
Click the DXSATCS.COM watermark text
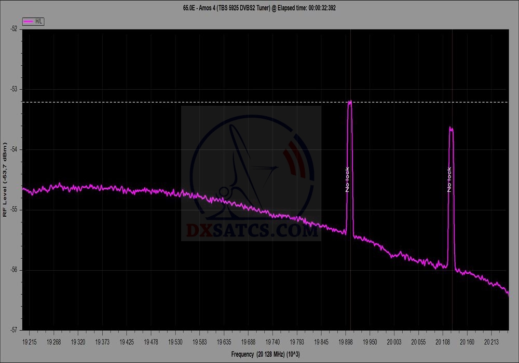point(252,230)
